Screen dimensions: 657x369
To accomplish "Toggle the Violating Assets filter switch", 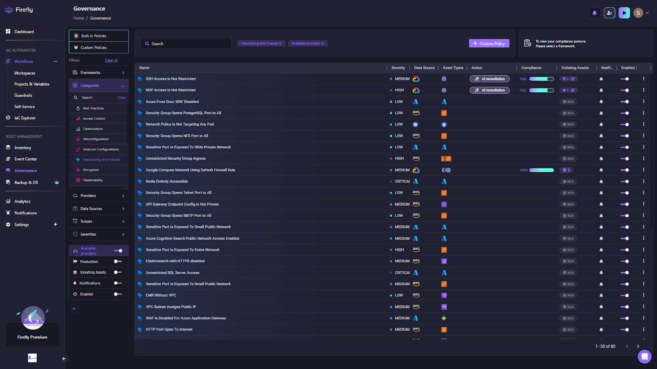I will pyautogui.click(x=118, y=272).
